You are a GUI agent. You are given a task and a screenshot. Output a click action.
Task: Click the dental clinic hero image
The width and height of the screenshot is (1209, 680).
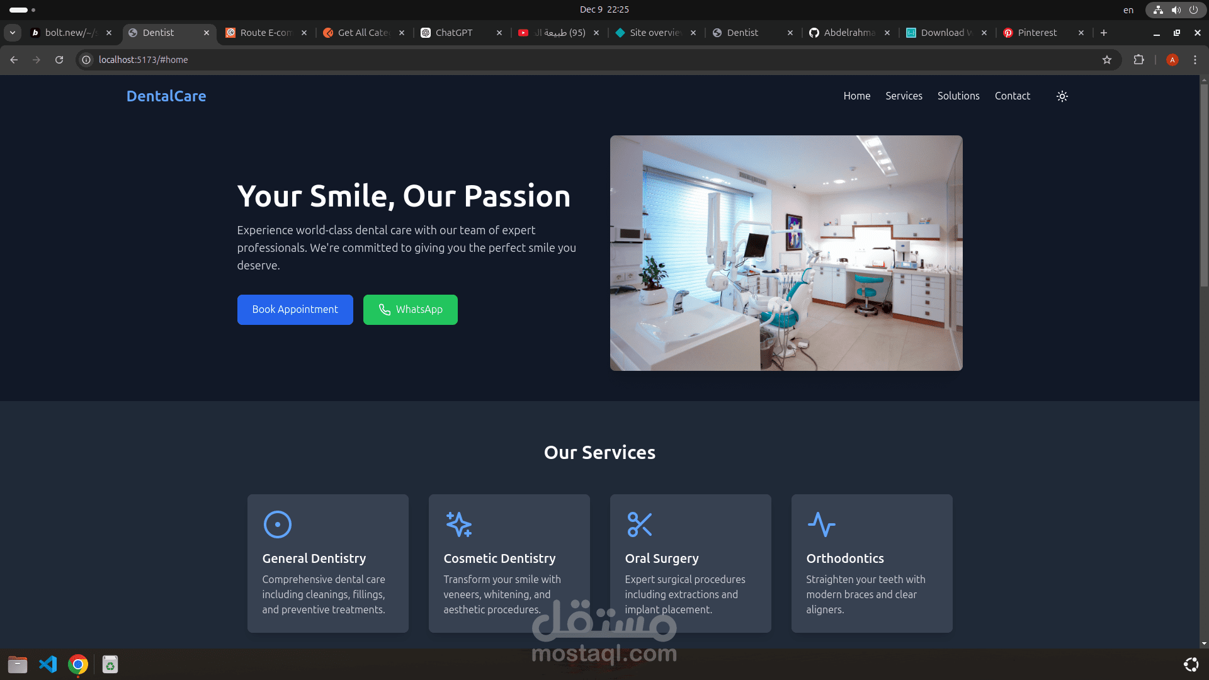(786, 253)
